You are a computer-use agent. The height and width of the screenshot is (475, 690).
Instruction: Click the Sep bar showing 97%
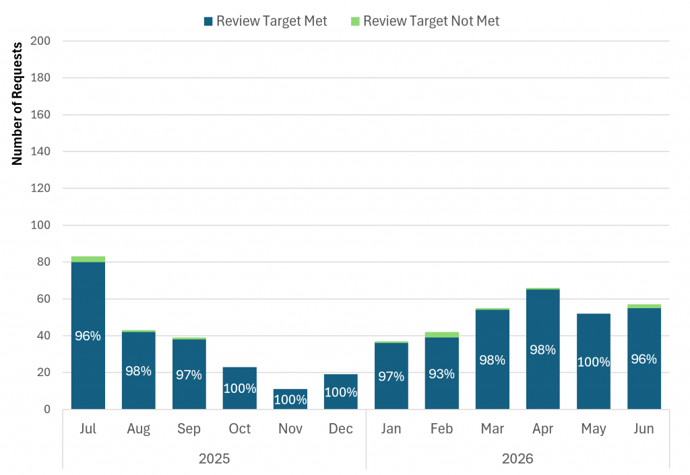coord(189,374)
